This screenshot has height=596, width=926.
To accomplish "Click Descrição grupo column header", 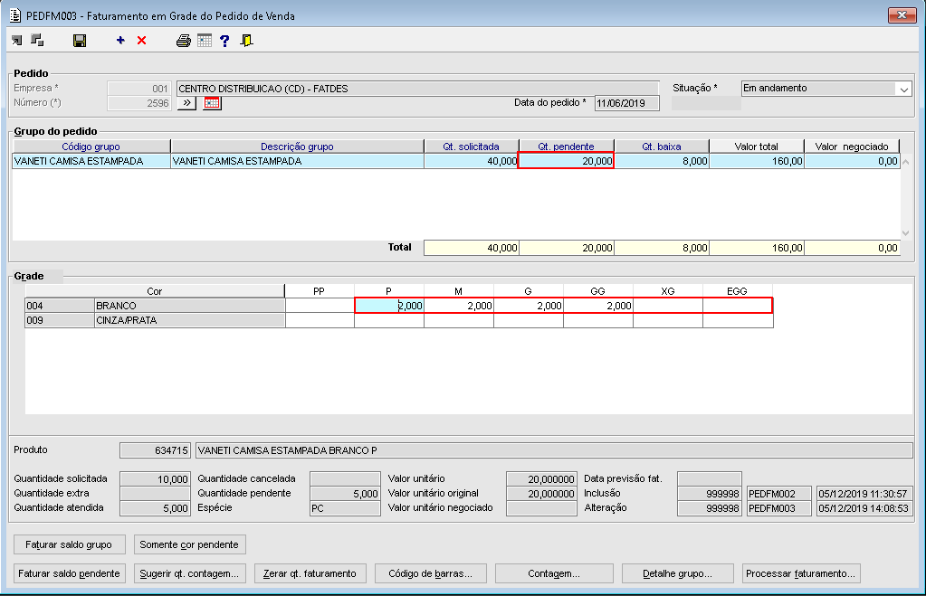I will [x=297, y=147].
